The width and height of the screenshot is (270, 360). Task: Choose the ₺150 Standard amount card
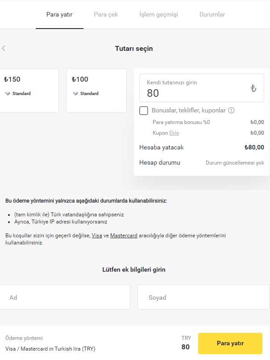[29, 90]
